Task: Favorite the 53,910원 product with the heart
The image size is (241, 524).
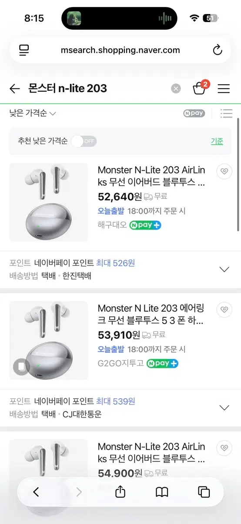Action: click(224, 310)
